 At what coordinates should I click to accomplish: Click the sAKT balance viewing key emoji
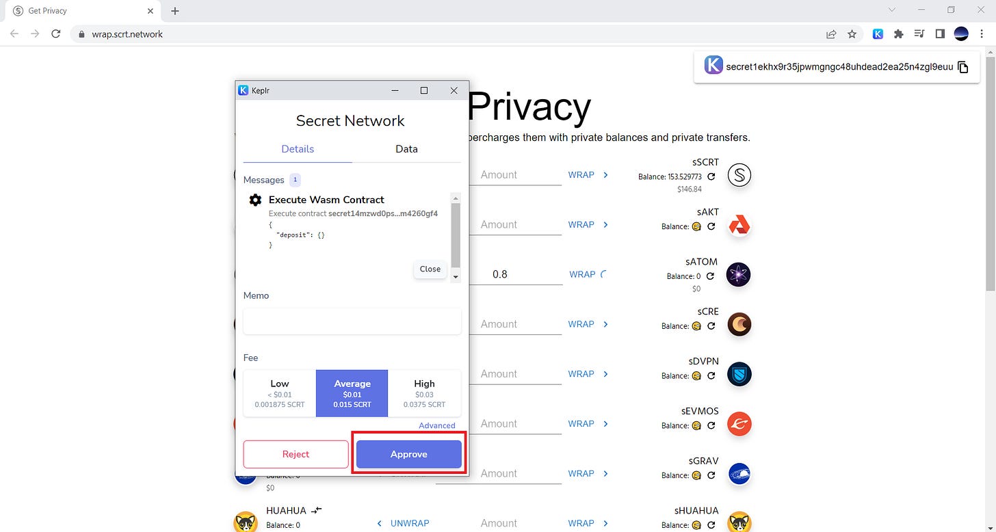pyautogui.click(x=696, y=226)
